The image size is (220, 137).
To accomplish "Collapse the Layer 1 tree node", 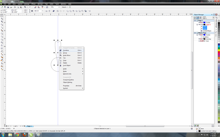I will pyautogui.click(x=197, y=25).
